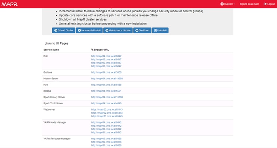277x148 pixels.
Task: Open Drill link mapr03.cms.local:8047
Action: [106, 60]
